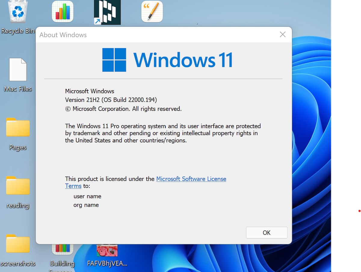
Task: Click the Windows 11 wordmark text
Action: (184, 60)
